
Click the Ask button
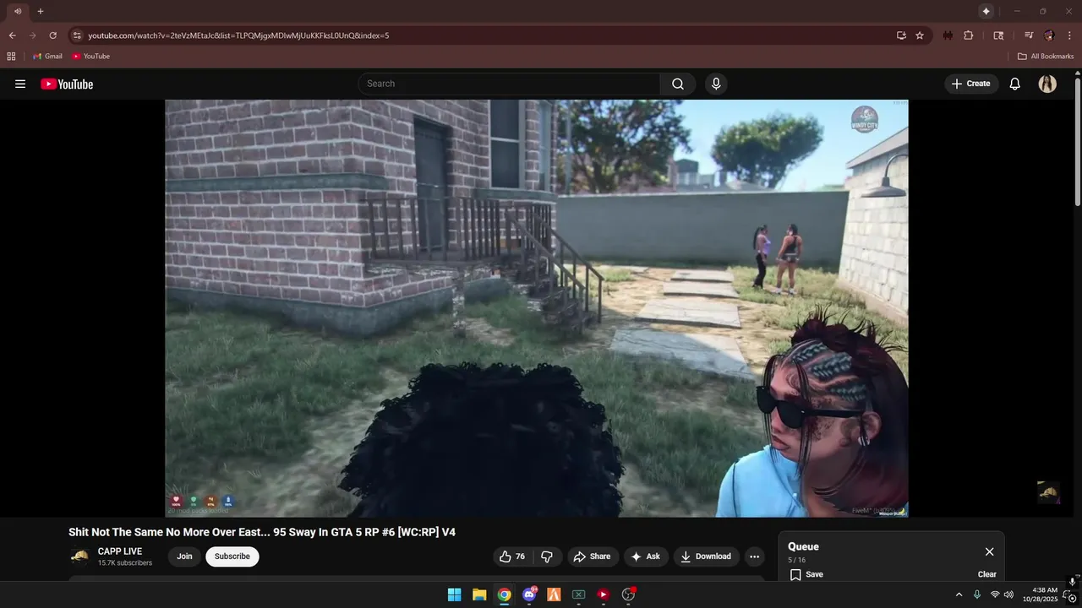click(645, 556)
